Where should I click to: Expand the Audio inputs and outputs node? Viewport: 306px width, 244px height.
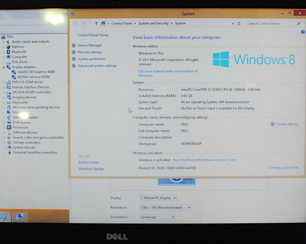[x=3, y=42]
